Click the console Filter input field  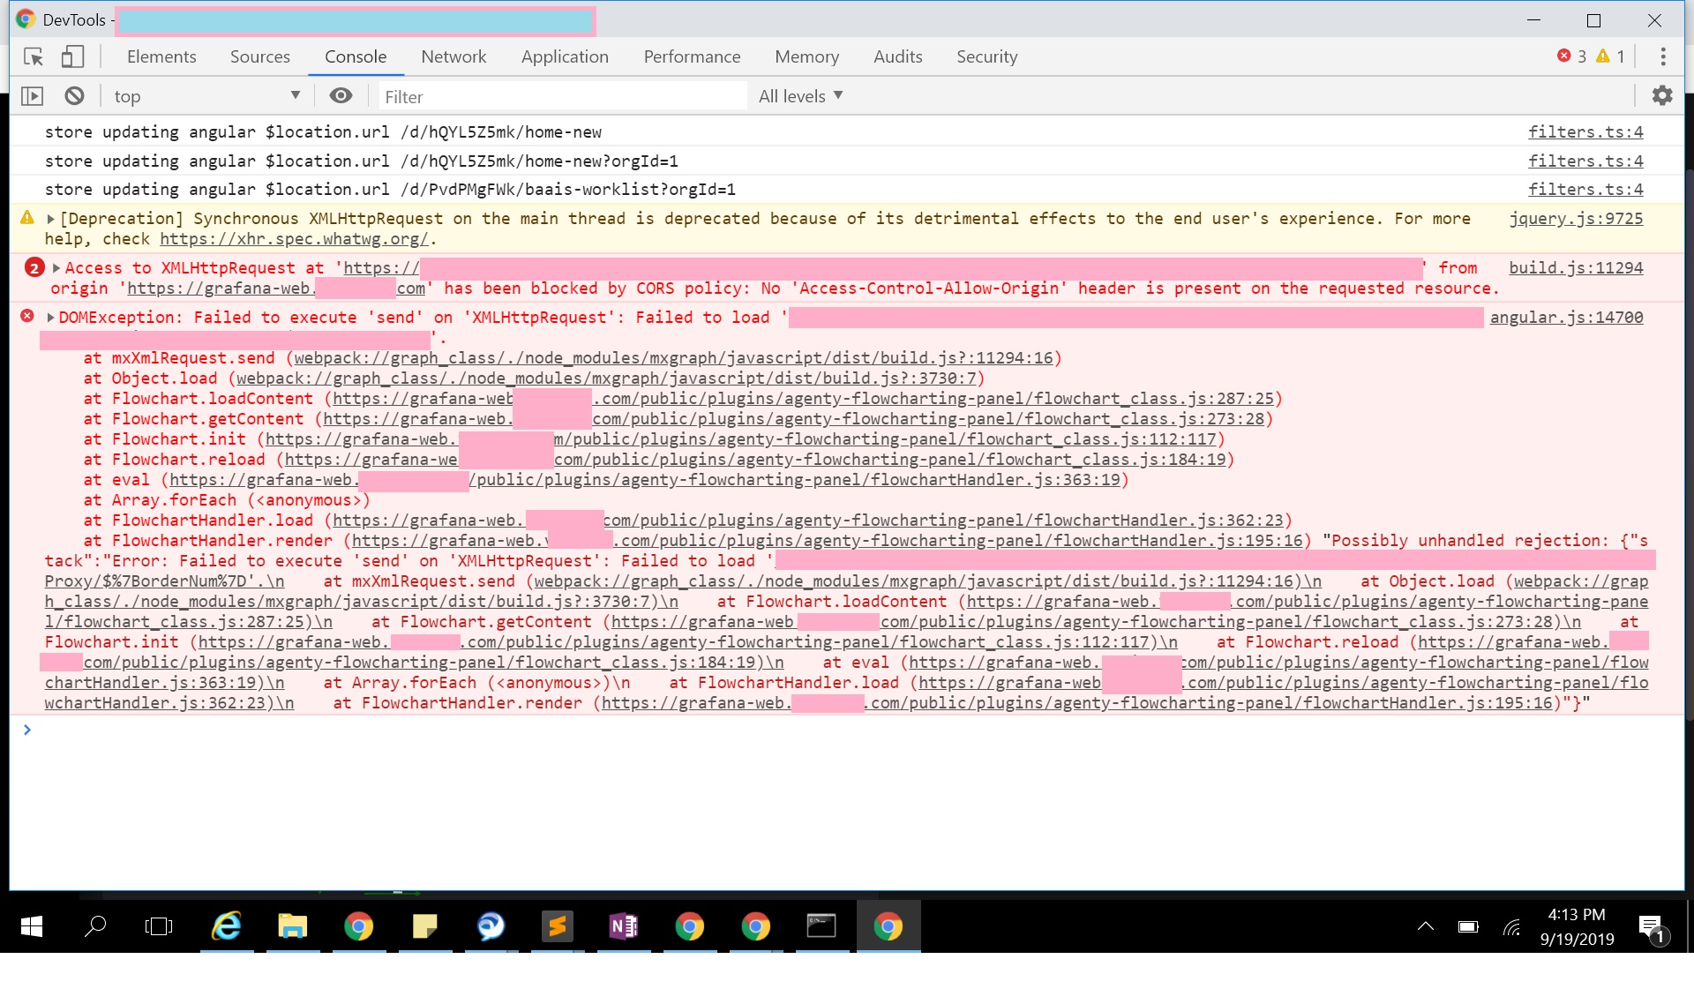click(x=562, y=95)
